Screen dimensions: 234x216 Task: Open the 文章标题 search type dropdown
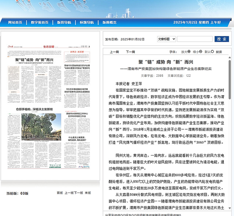(166, 39)
